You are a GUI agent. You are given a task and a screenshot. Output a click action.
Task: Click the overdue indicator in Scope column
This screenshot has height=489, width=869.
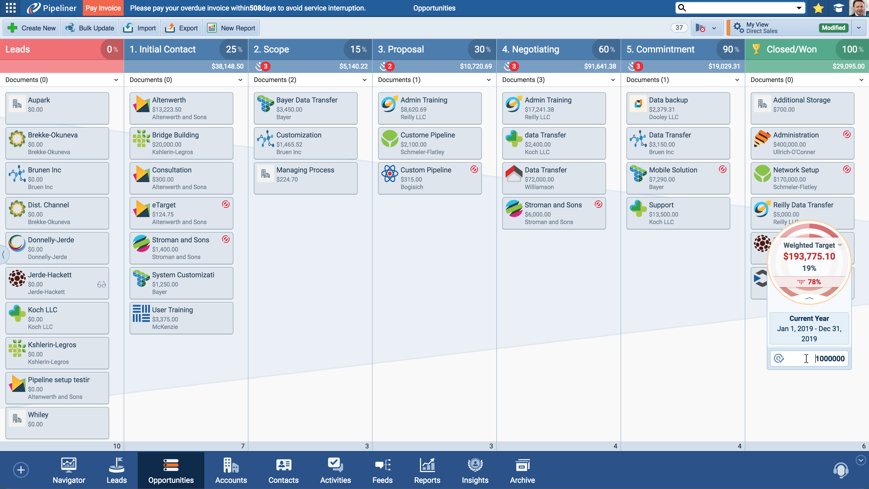[x=262, y=66]
